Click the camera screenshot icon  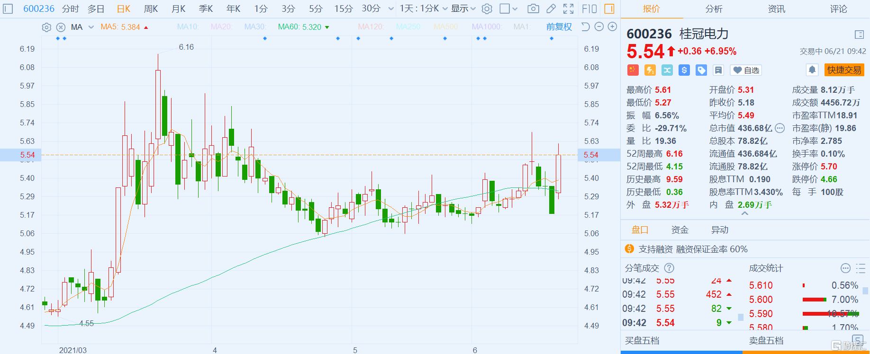(533, 9)
